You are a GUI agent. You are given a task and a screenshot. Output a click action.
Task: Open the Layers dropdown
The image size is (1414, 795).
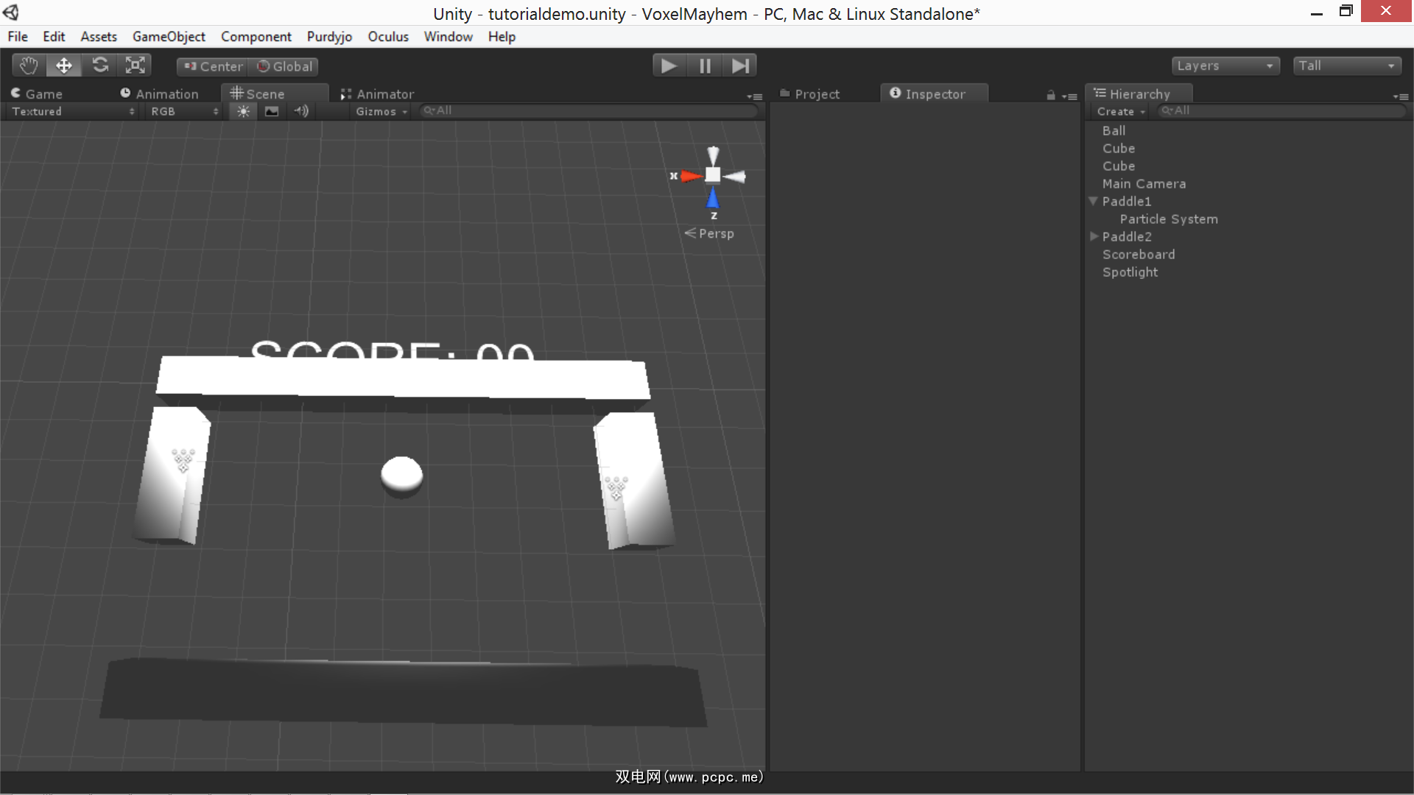1225,66
